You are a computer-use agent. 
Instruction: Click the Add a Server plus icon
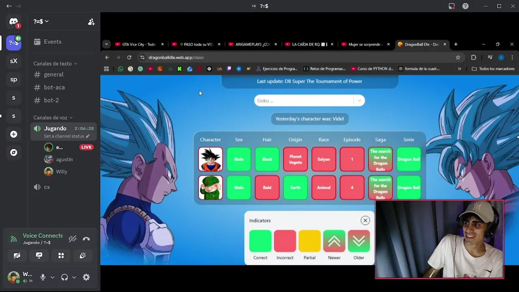(13, 134)
